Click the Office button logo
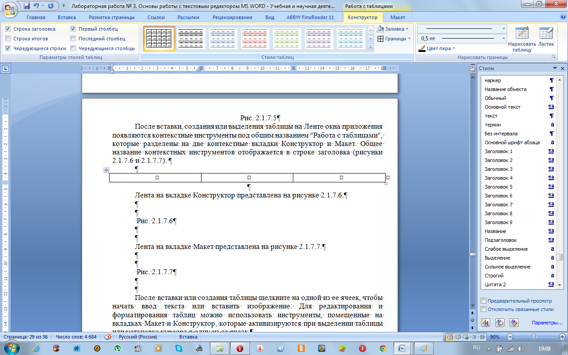Image resolution: width=568 pixels, height=355 pixels. pyautogui.click(x=11, y=9)
